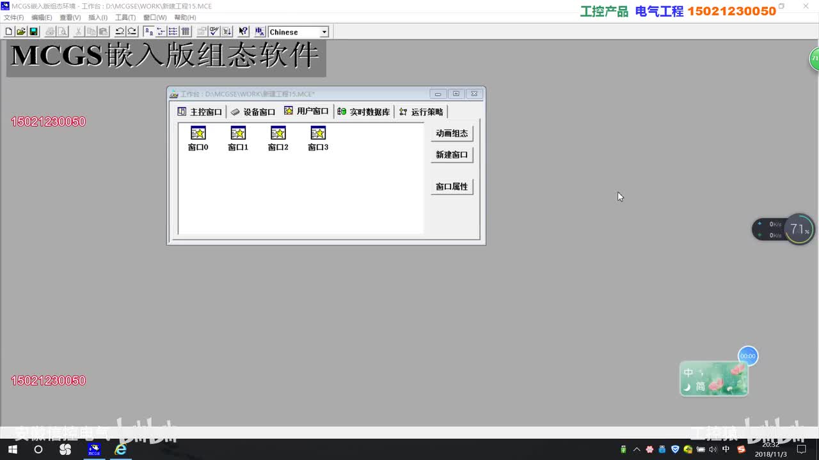Viewport: 819px width, 460px height.
Task: Open the Chinese language dropdown
Action: [324, 32]
